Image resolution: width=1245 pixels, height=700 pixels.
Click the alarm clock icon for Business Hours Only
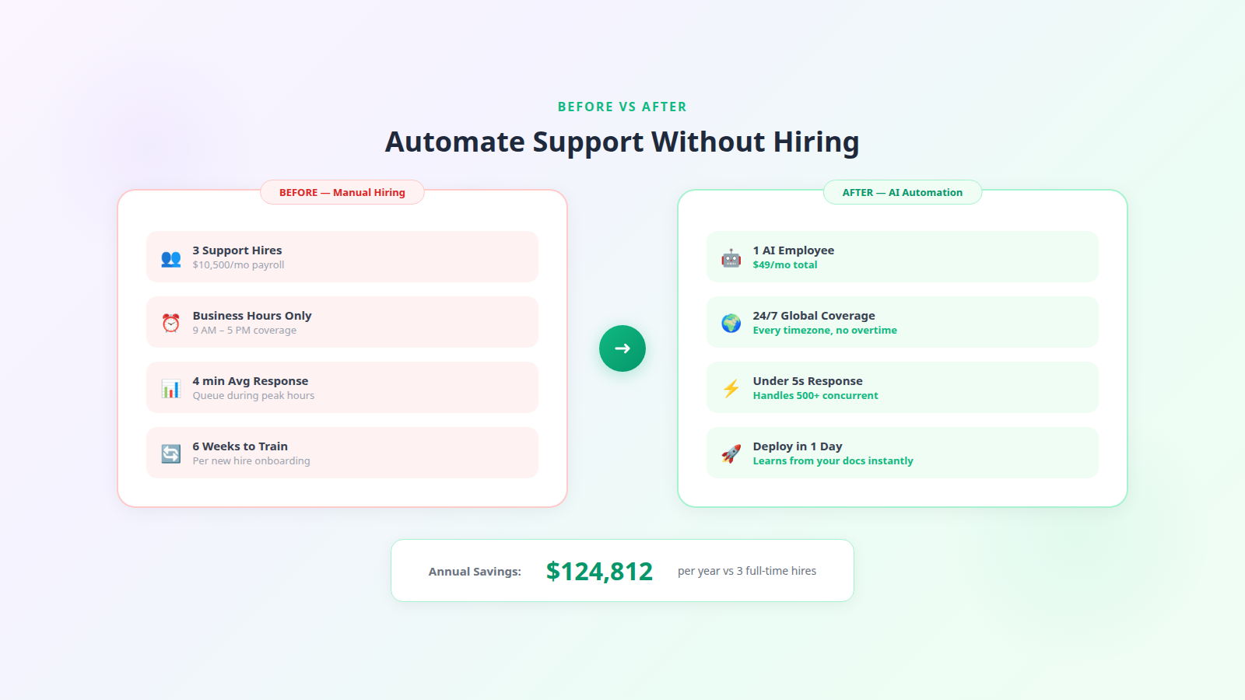click(x=171, y=323)
